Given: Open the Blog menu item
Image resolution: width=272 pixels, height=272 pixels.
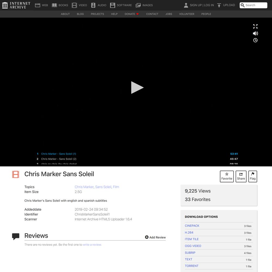Looking at the screenshot, I should click(x=80, y=14).
